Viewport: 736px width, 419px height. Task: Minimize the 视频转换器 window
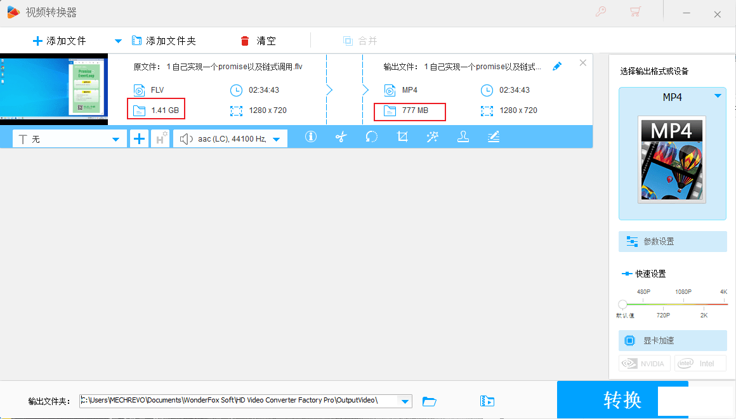pos(687,13)
